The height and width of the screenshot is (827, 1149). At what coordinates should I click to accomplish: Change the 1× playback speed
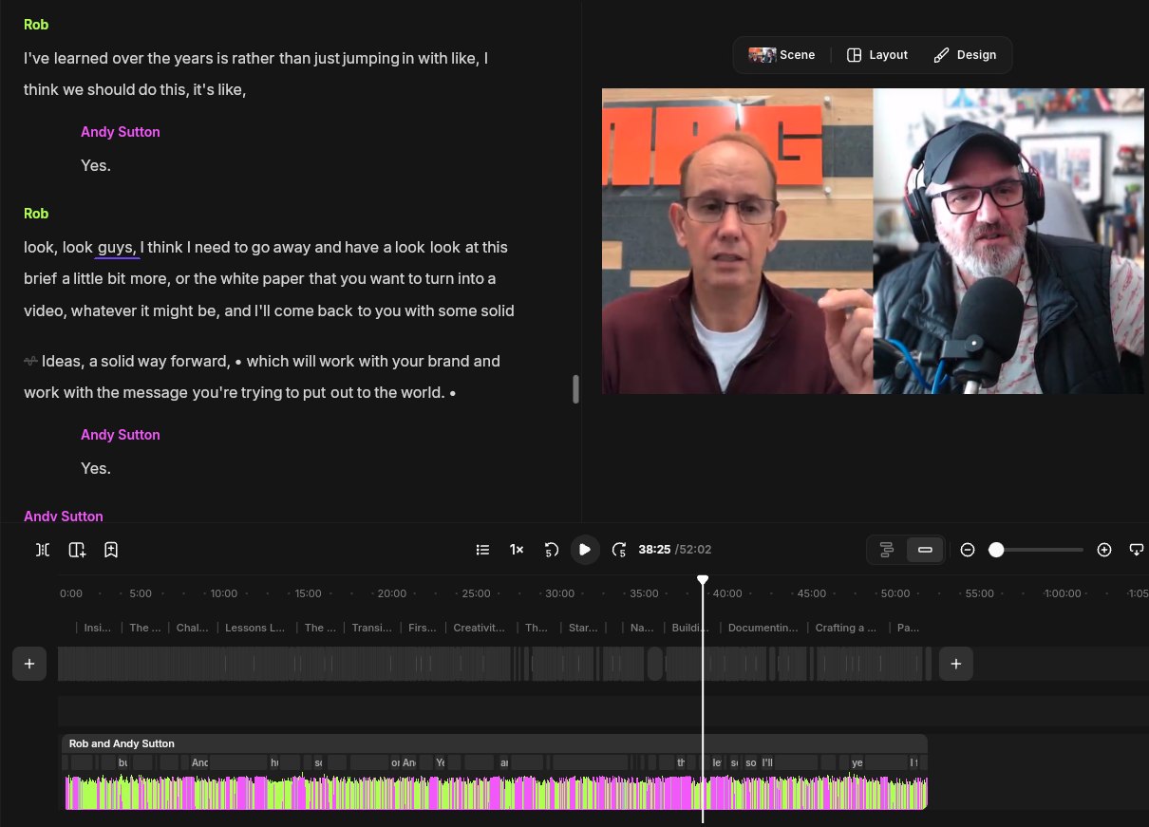[x=517, y=550]
